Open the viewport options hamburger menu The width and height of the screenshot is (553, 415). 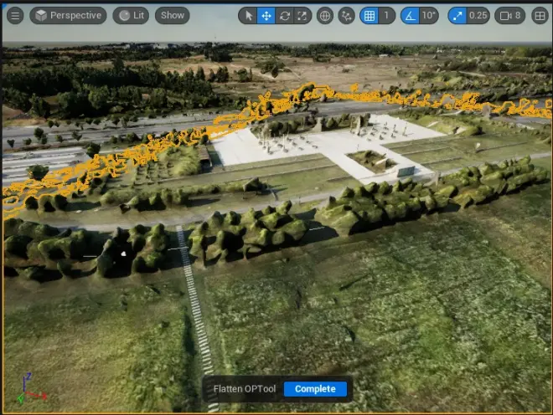click(x=15, y=16)
